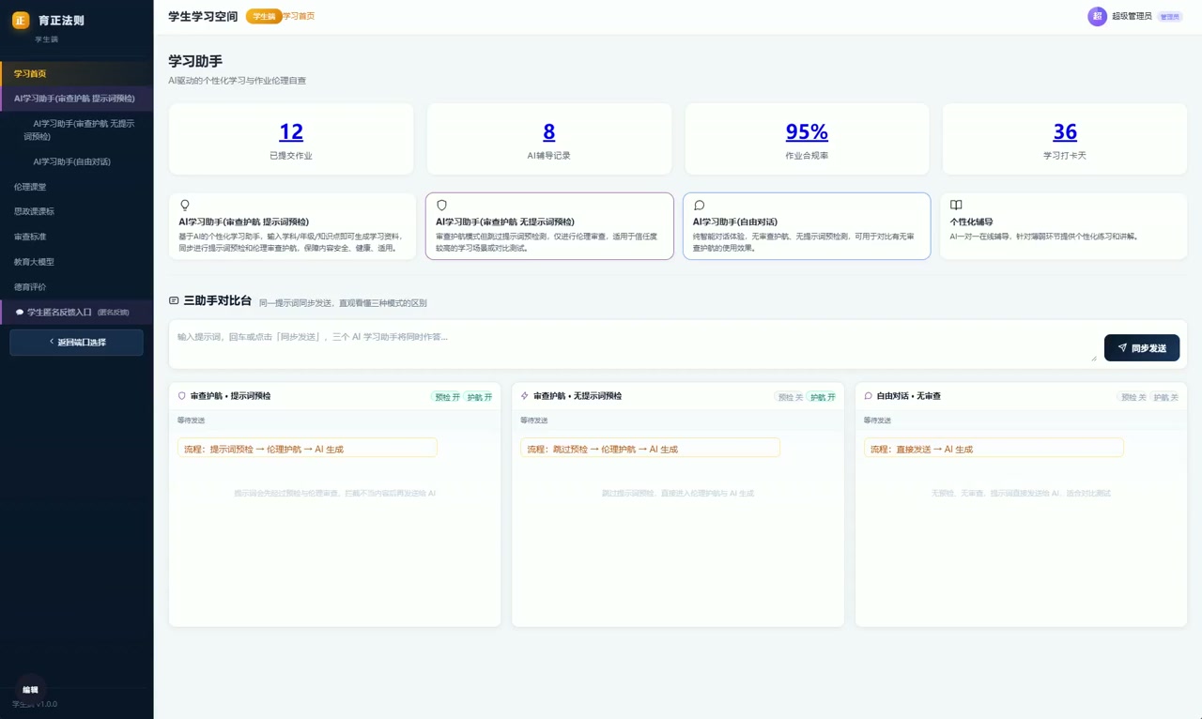Toggle 护航 开 badge in first panel

pyautogui.click(x=479, y=397)
